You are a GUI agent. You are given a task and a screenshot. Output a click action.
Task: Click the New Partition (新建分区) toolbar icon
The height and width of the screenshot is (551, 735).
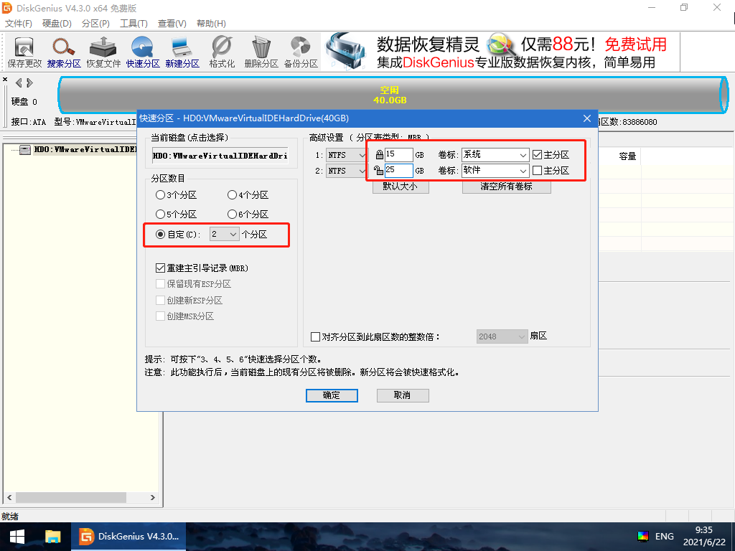(x=182, y=52)
